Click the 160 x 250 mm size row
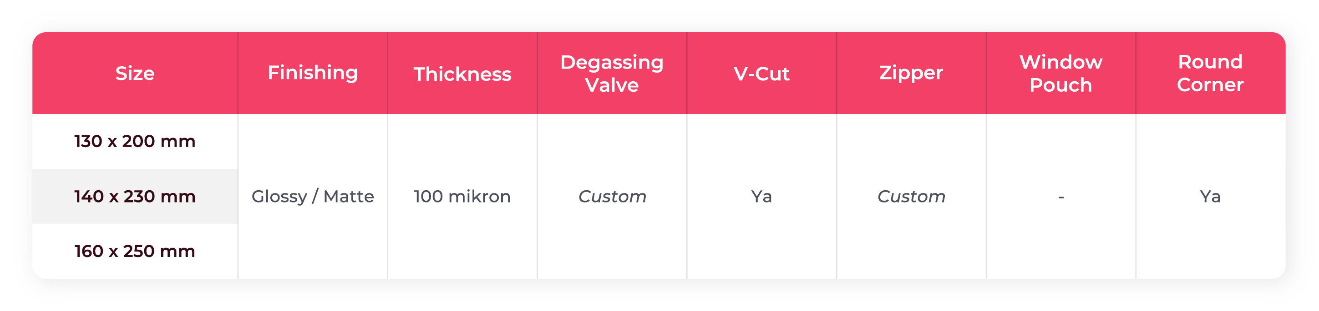 tap(135, 251)
